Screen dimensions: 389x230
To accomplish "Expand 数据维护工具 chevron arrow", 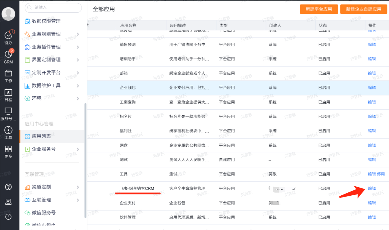I will pos(78,86).
